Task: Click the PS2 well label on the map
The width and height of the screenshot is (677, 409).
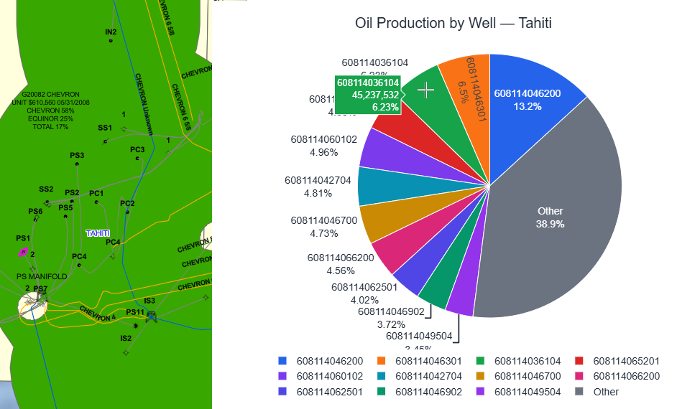Action: click(72, 192)
